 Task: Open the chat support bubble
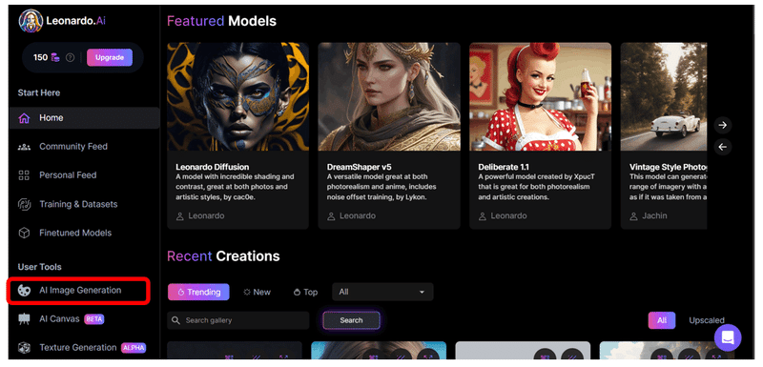pos(728,337)
